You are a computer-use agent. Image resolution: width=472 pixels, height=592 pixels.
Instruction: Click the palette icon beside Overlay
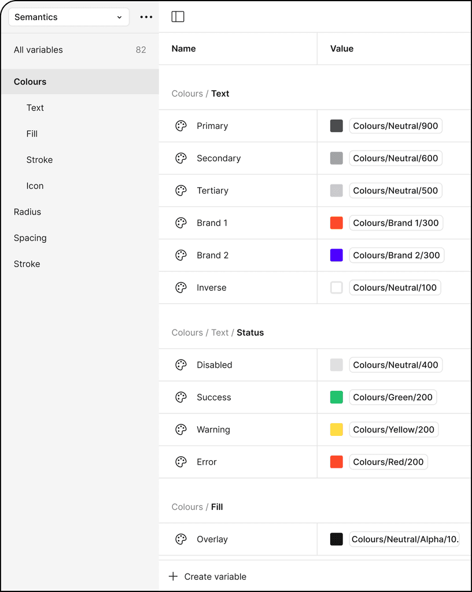tap(181, 539)
